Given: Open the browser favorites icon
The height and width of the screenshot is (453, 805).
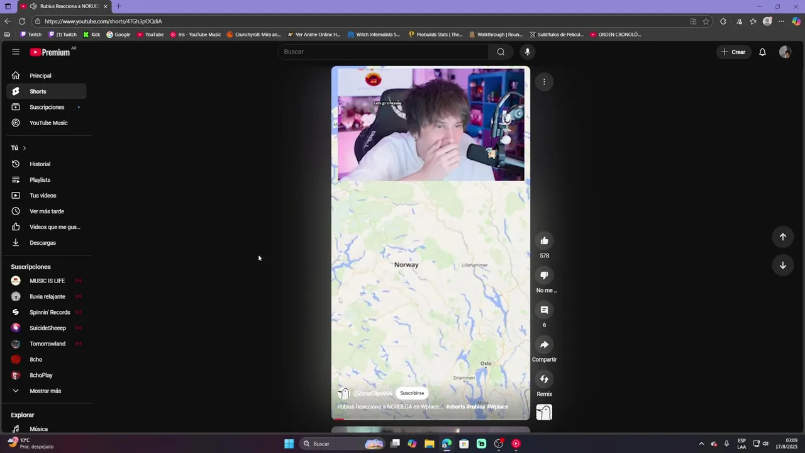Looking at the screenshot, I should click(x=753, y=21).
